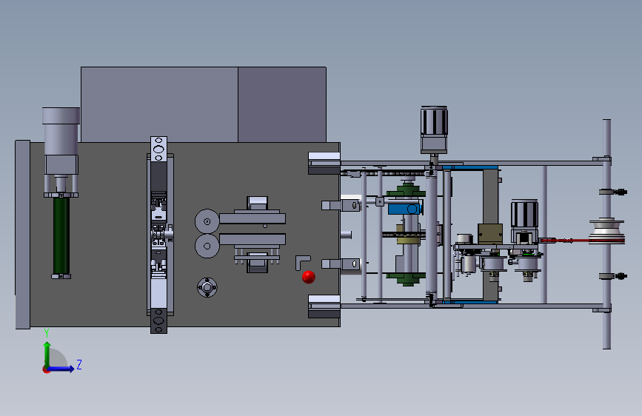642x416 pixels.
Task: Select the lower round roller disc
Action: point(207,246)
